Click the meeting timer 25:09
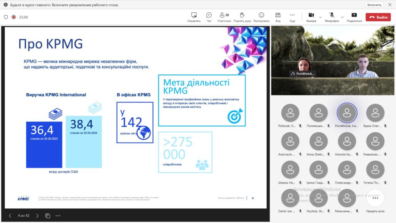This screenshot has width=396, height=223. pyautogui.click(x=24, y=17)
